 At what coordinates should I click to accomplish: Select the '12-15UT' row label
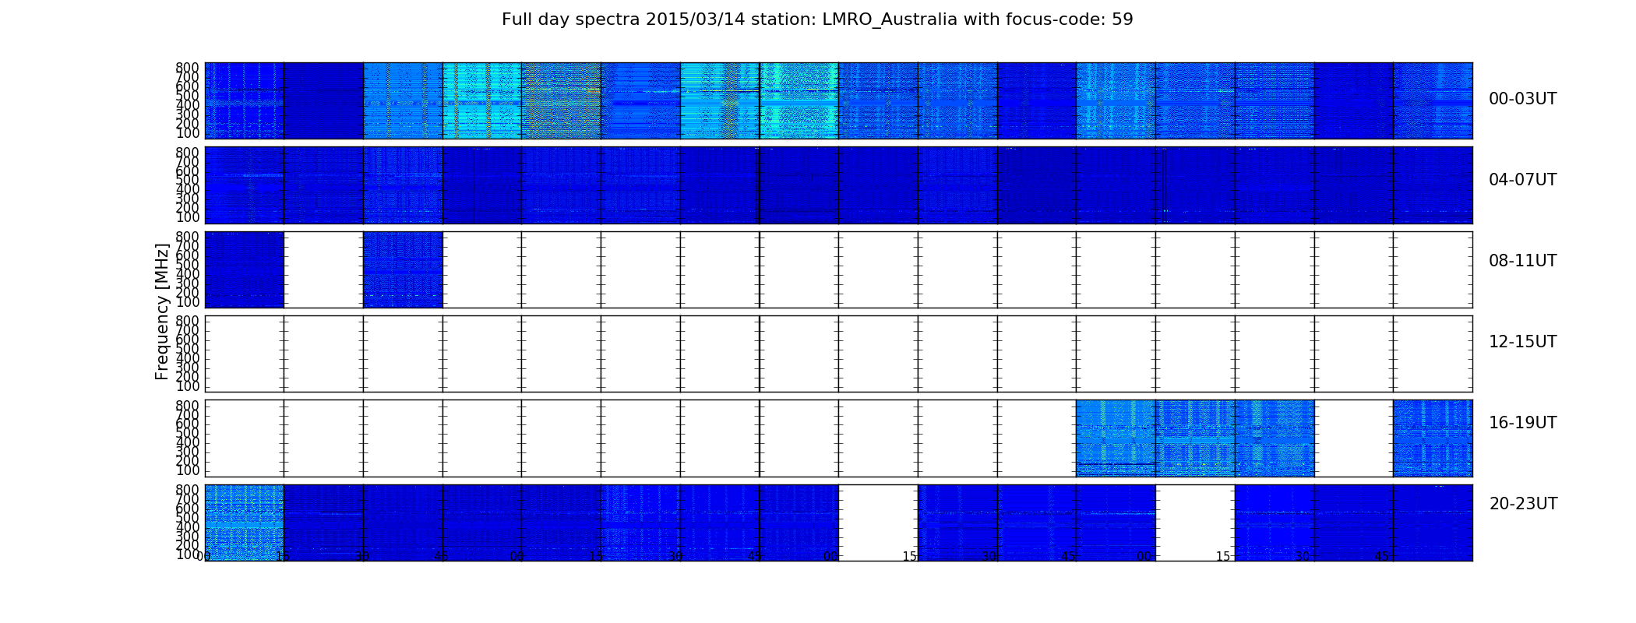coord(1522,342)
